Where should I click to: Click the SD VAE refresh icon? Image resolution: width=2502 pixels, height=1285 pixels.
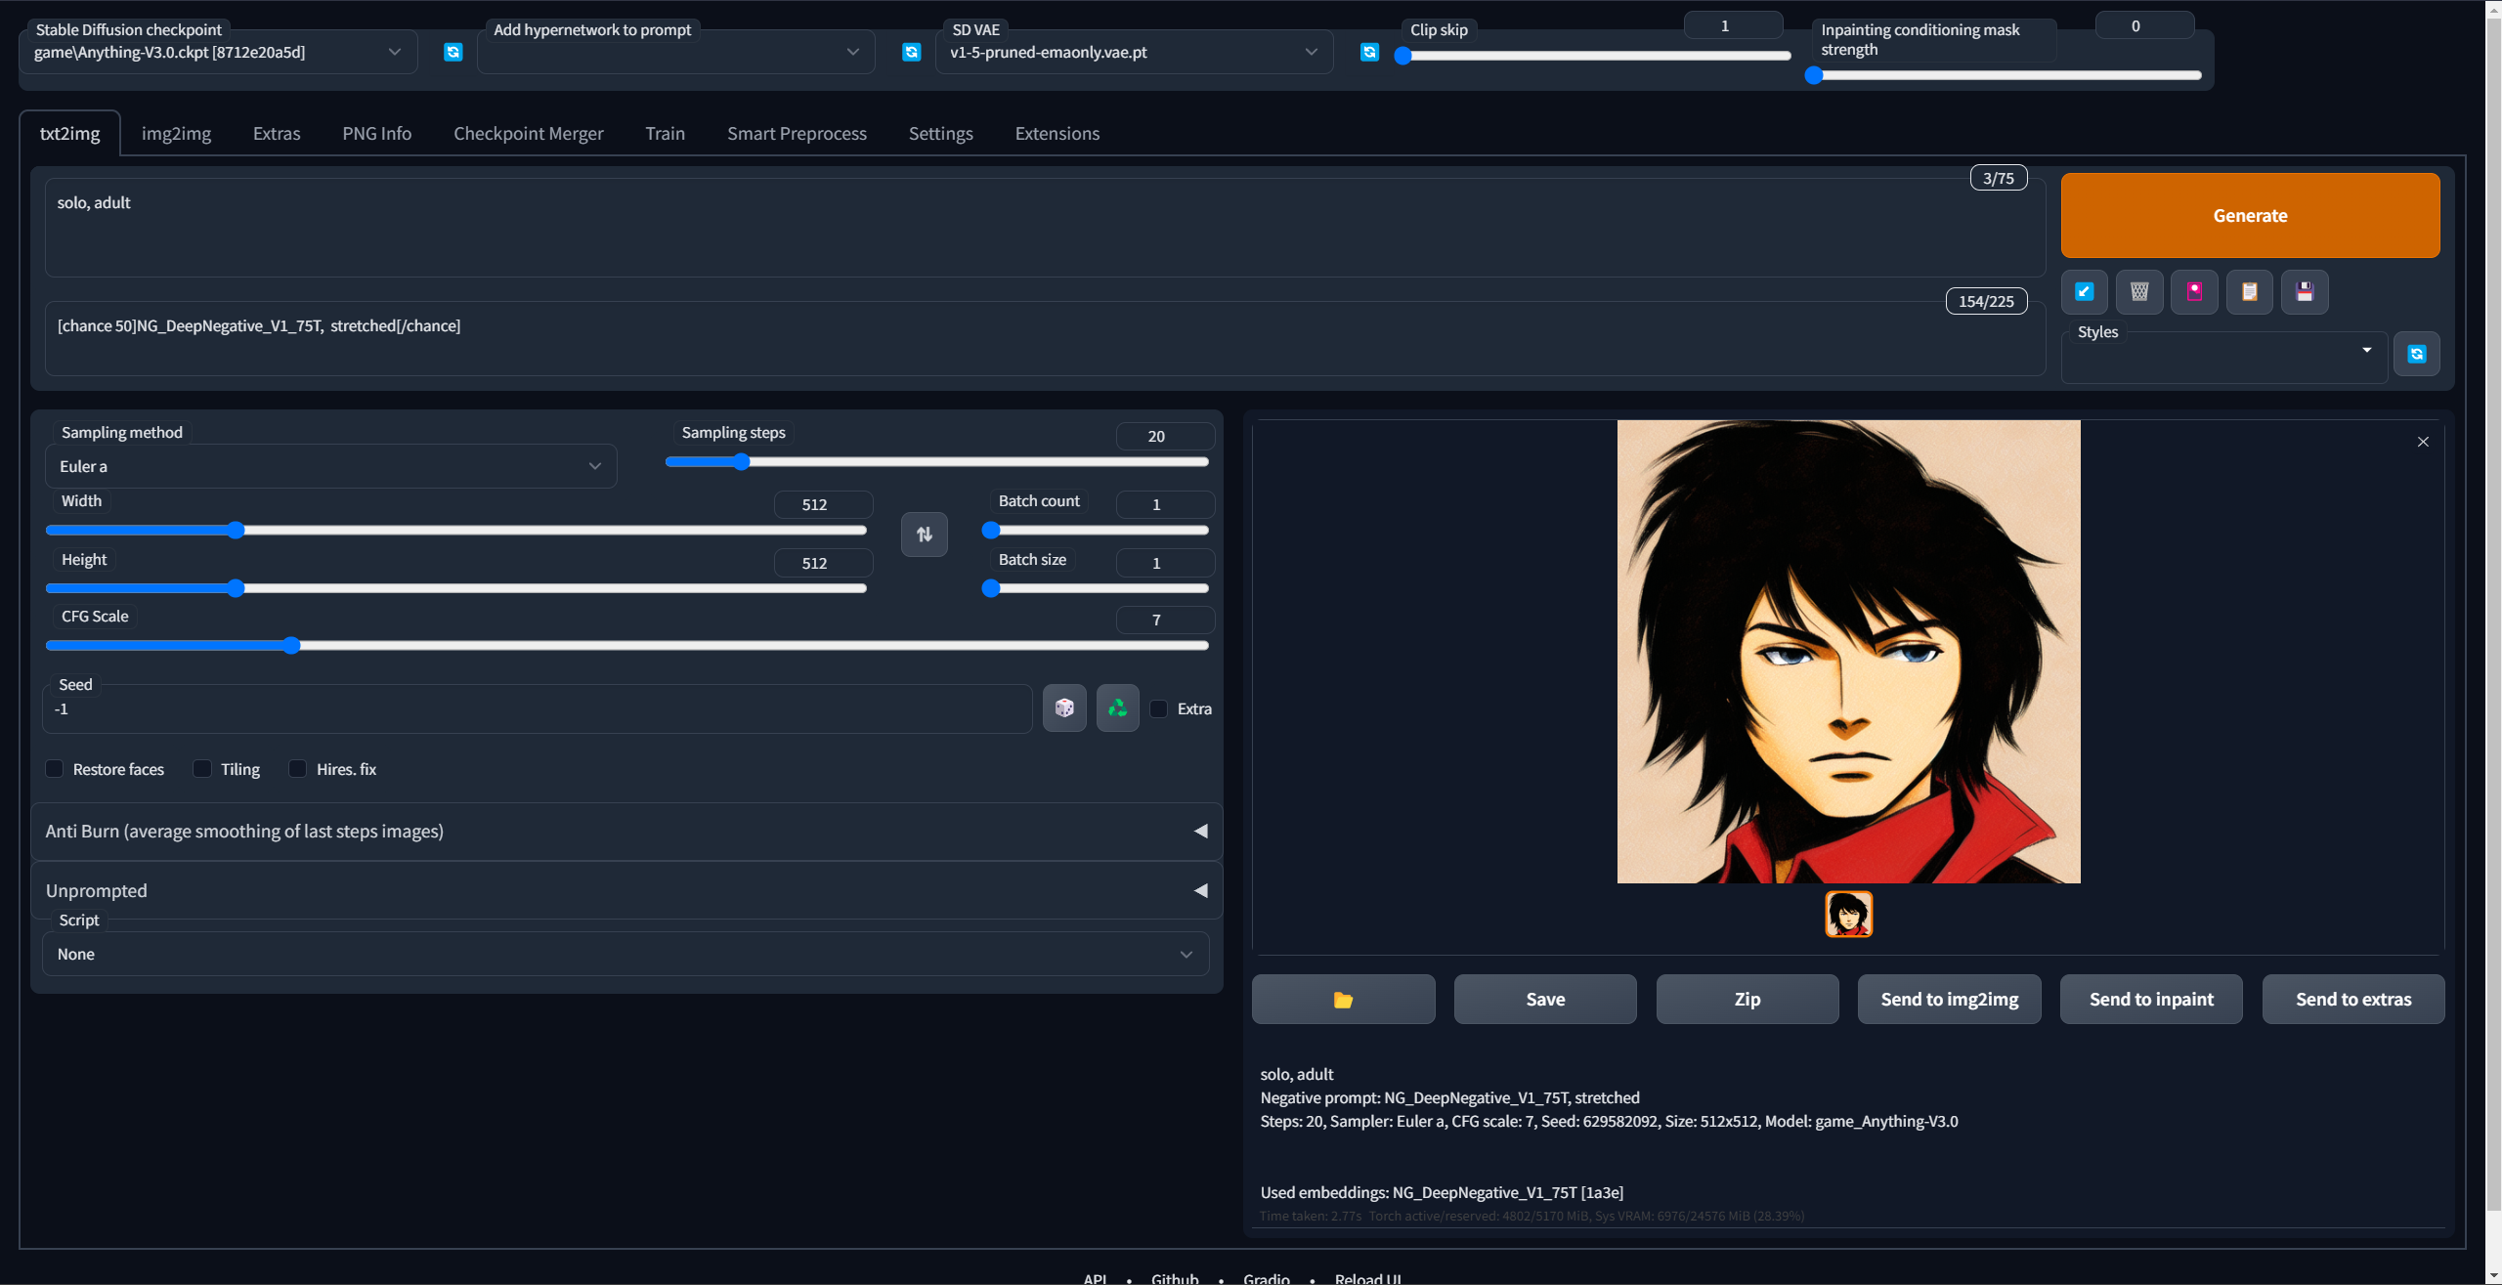click(x=1369, y=52)
